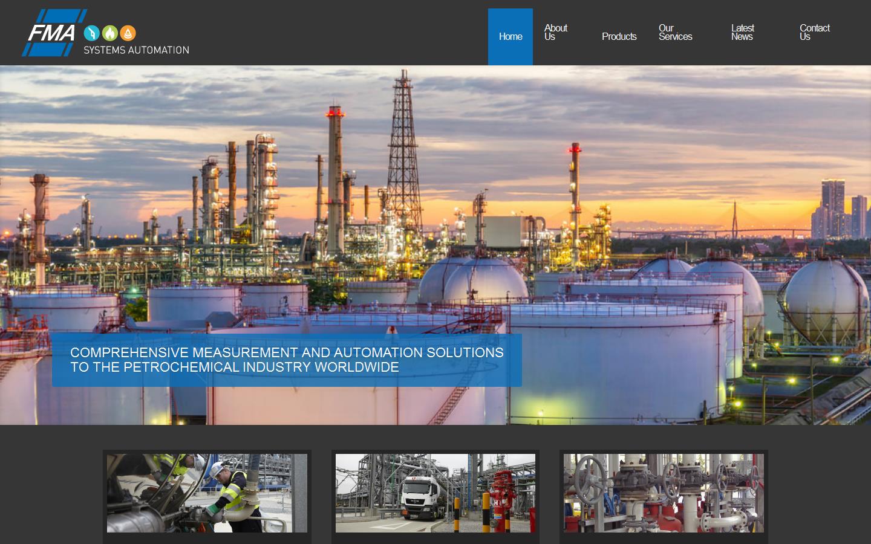This screenshot has width=871, height=544.
Task: Open the Home page from the navigation
Action: click(x=510, y=36)
